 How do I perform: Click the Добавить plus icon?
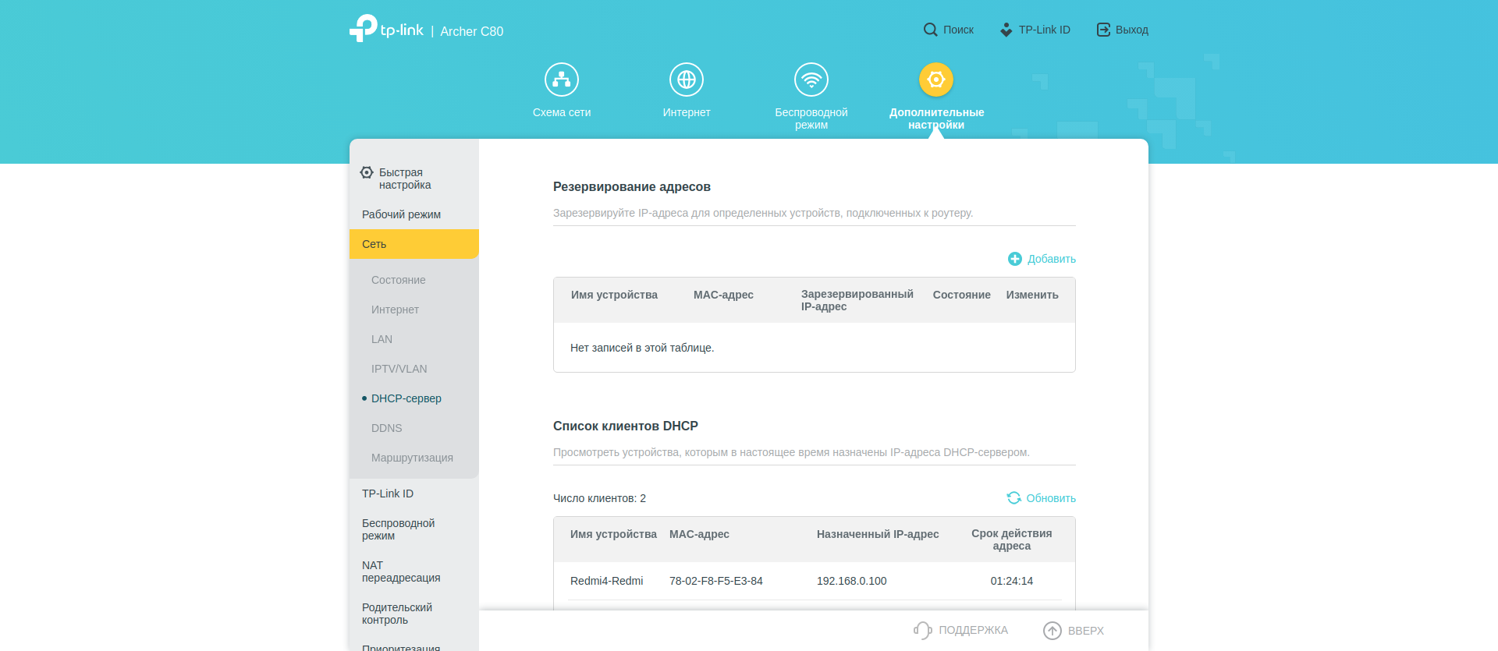click(x=1014, y=259)
